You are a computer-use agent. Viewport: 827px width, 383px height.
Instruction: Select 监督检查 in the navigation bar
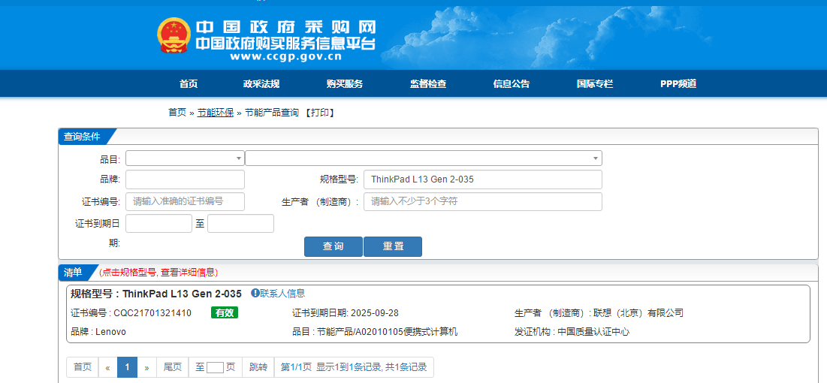pos(428,84)
